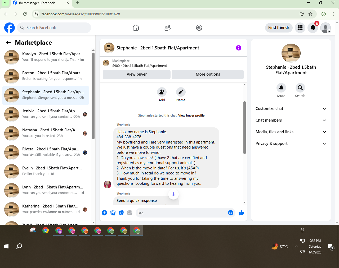The width and height of the screenshot is (339, 268).
Task: Open the notifications bell with badge 8
Action: coord(313,28)
